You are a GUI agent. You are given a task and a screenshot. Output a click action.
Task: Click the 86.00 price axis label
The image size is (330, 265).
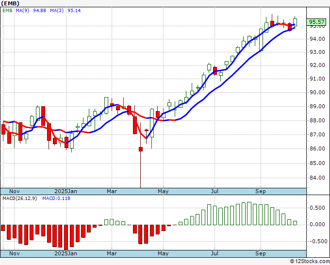click(x=317, y=149)
